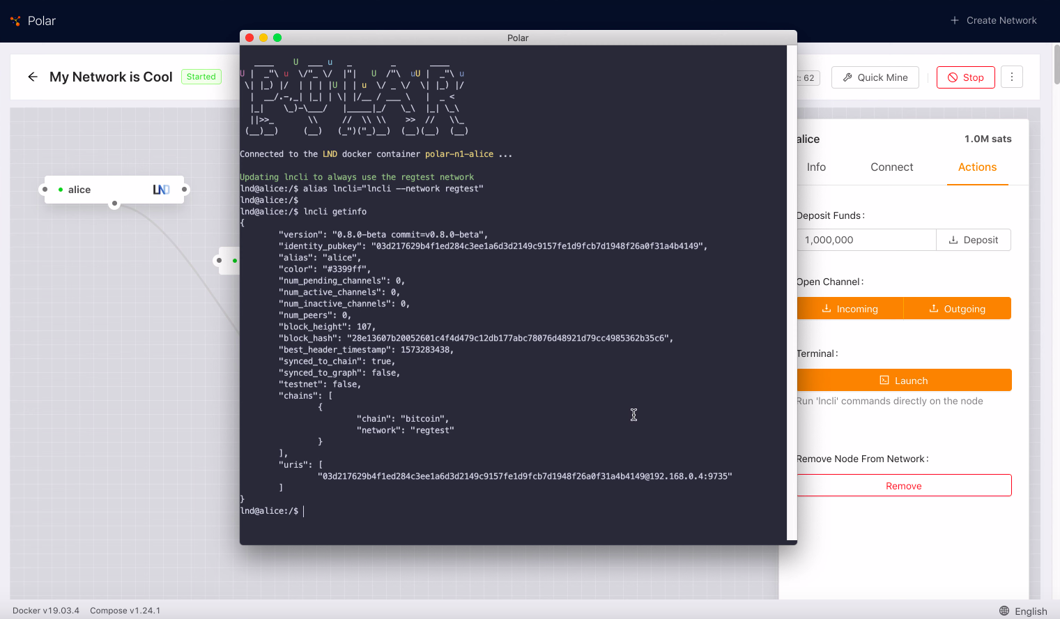The width and height of the screenshot is (1060, 619).
Task: Click the deposit amount input field
Action: tap(866, 240)
